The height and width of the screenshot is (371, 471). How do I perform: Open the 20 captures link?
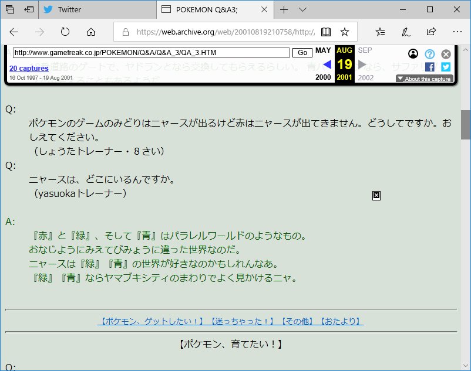(29, 69)
